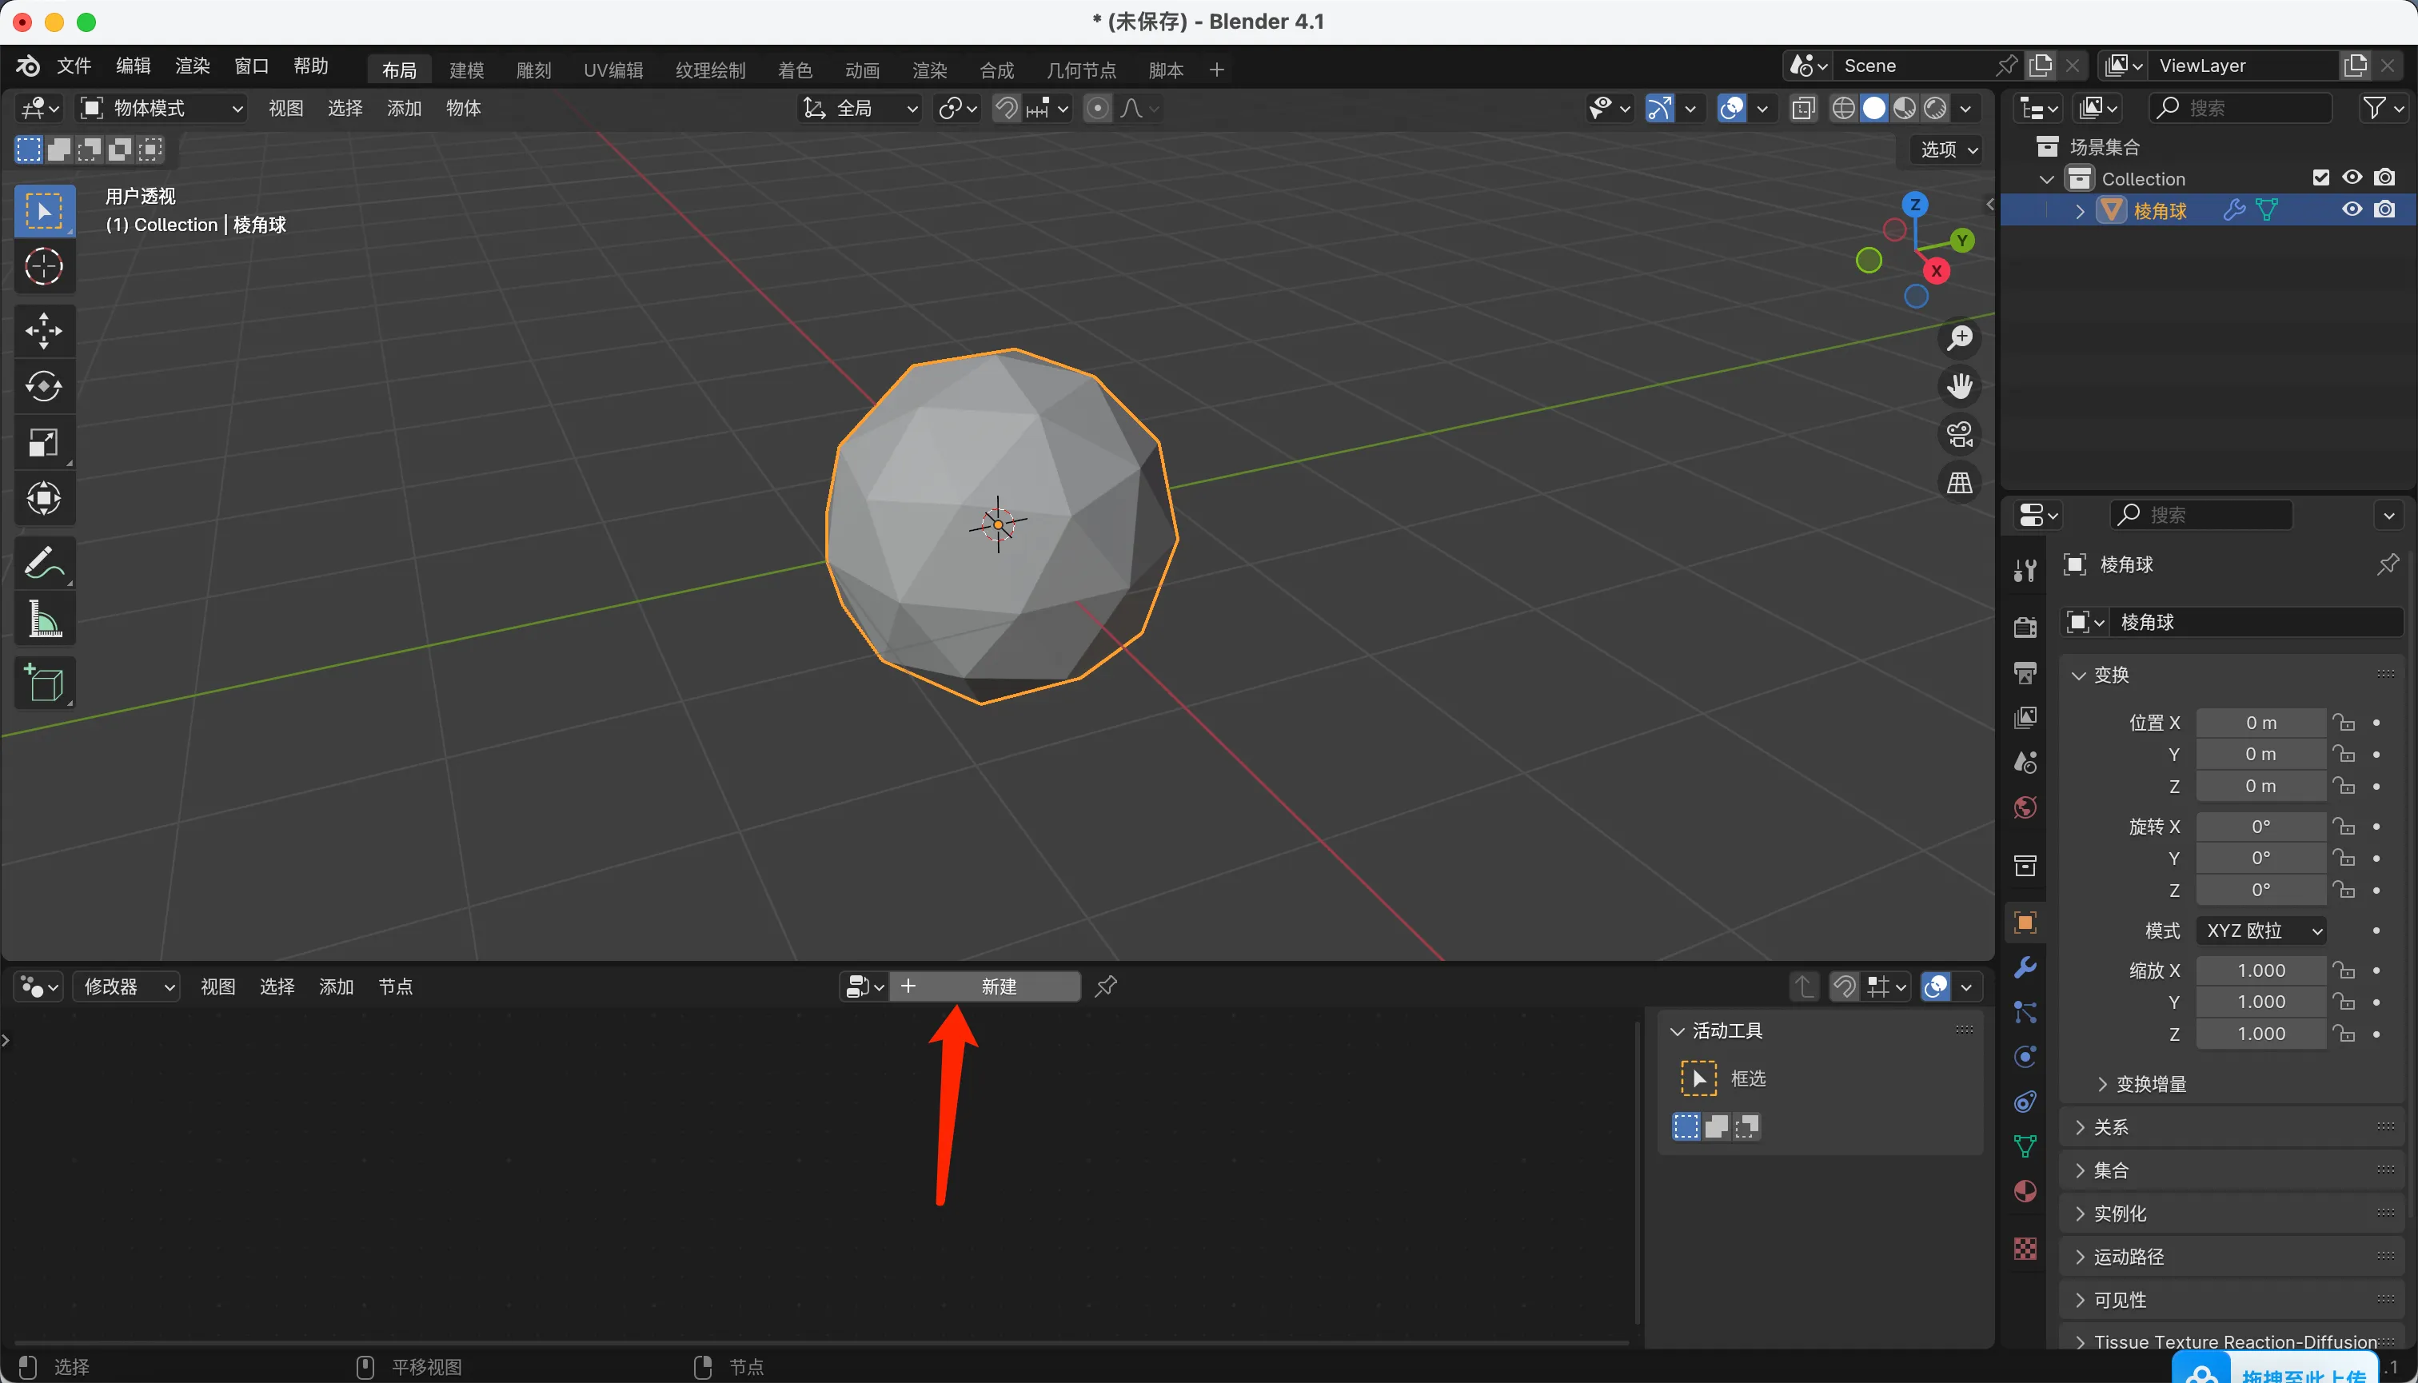The width and height of the screenshot is (2418, 1383).
Task: Select the 3D Cursor tool
Action: [x=44, y=267]
